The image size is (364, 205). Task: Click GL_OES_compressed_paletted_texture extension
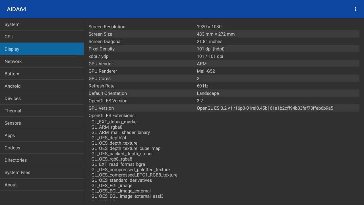pyautogui.click(x=131, y=170)
